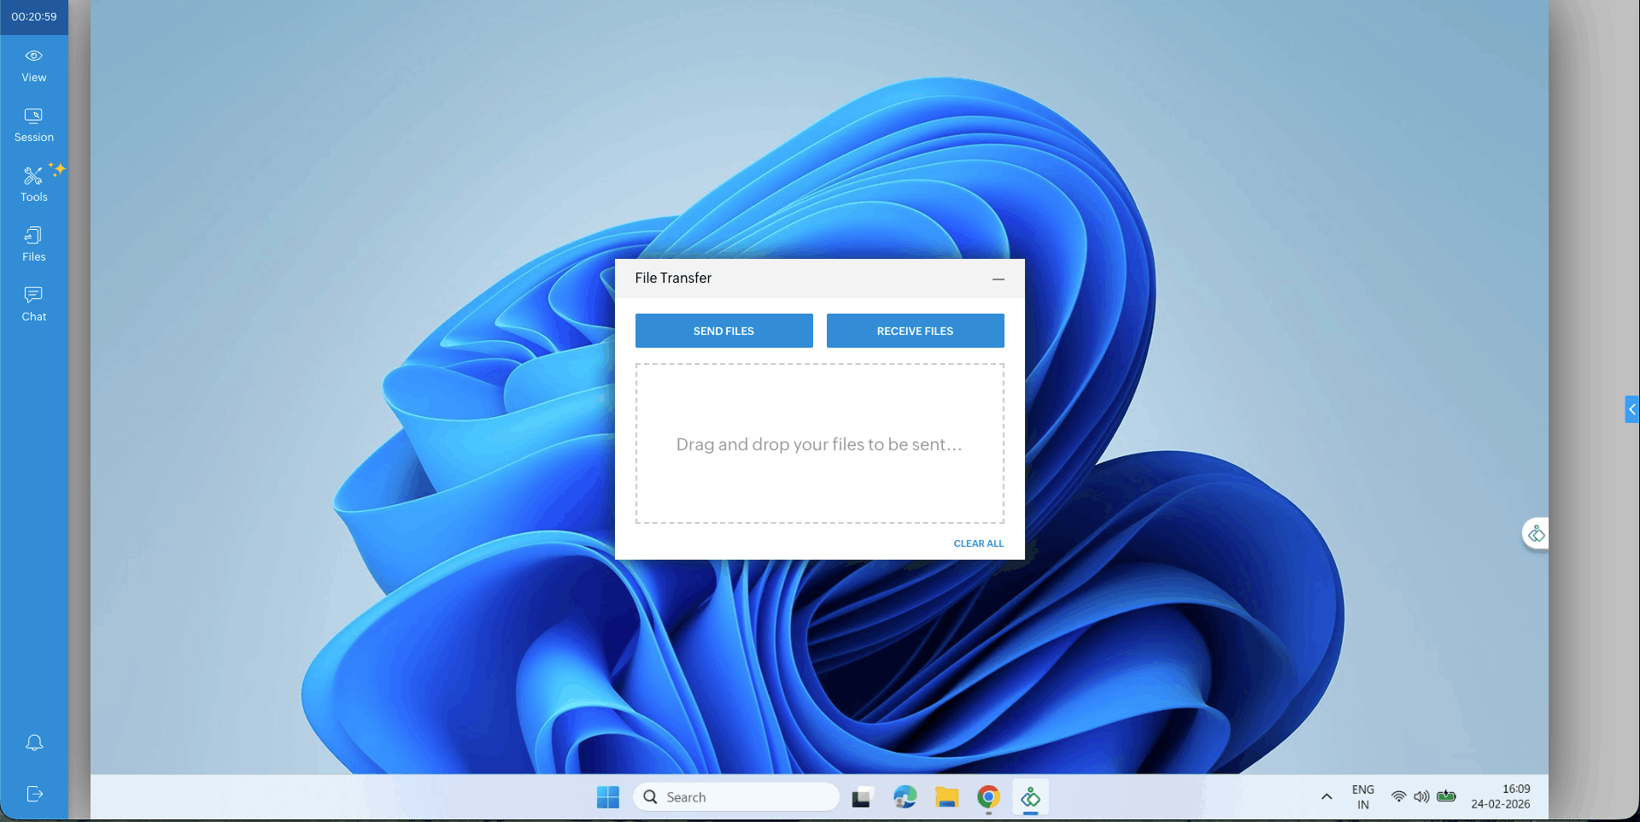Click the exit session icon
The width and height of the screenshot is (1640, 822).
tap(34, 794)
